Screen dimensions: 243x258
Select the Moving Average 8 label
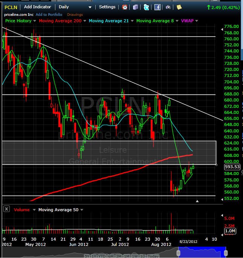pyautogui.click(x=155, y=21)
